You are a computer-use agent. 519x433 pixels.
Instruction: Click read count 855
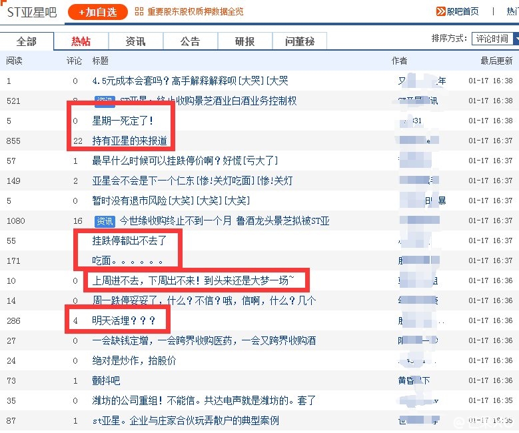pos(13,141)
